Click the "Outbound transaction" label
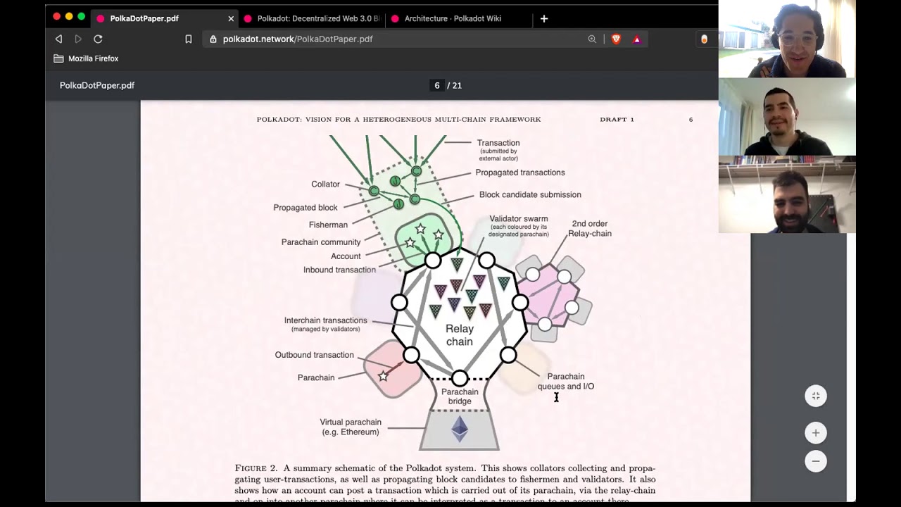Image resolution: width=901 pixels, height=507 pixels. [314, 355]
